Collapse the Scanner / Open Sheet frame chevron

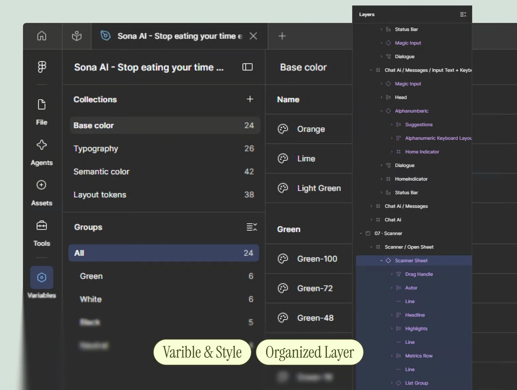click(x=371, y=247)
